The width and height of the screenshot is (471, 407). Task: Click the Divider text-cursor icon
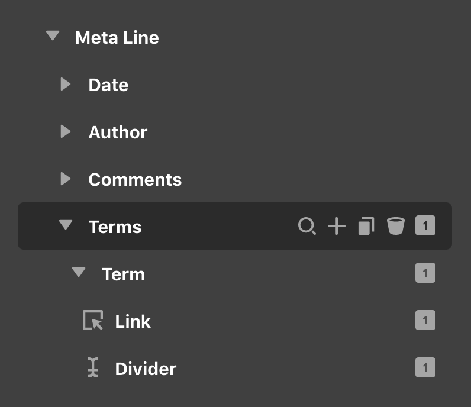(x=93, y=367)
